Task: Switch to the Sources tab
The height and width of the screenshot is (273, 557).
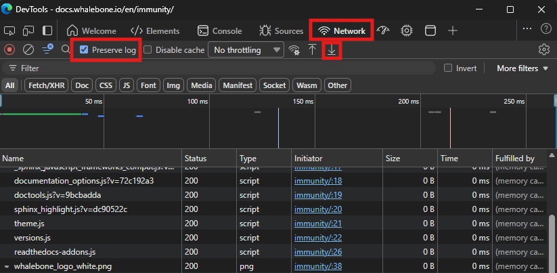Action: [281, 31]
